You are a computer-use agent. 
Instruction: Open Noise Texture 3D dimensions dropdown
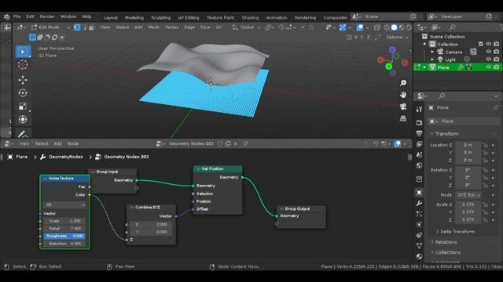click(x=64, y=204)
